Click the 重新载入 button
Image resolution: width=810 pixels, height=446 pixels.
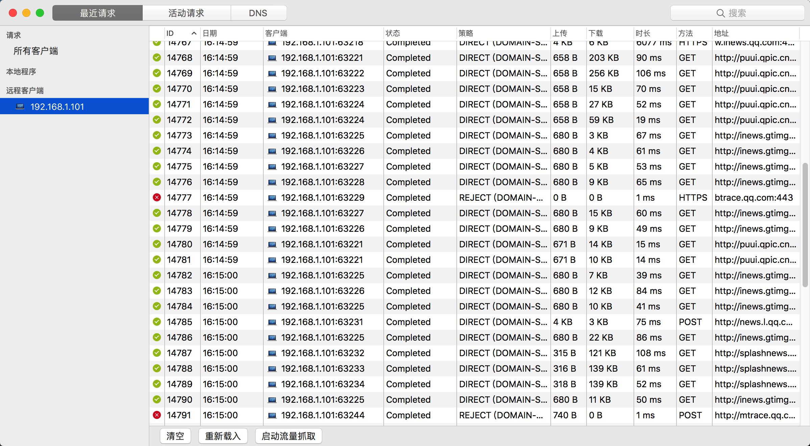click(223, 436)
